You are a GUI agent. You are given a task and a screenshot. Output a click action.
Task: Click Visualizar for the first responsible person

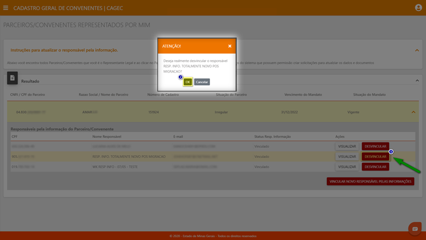(347, 146)
